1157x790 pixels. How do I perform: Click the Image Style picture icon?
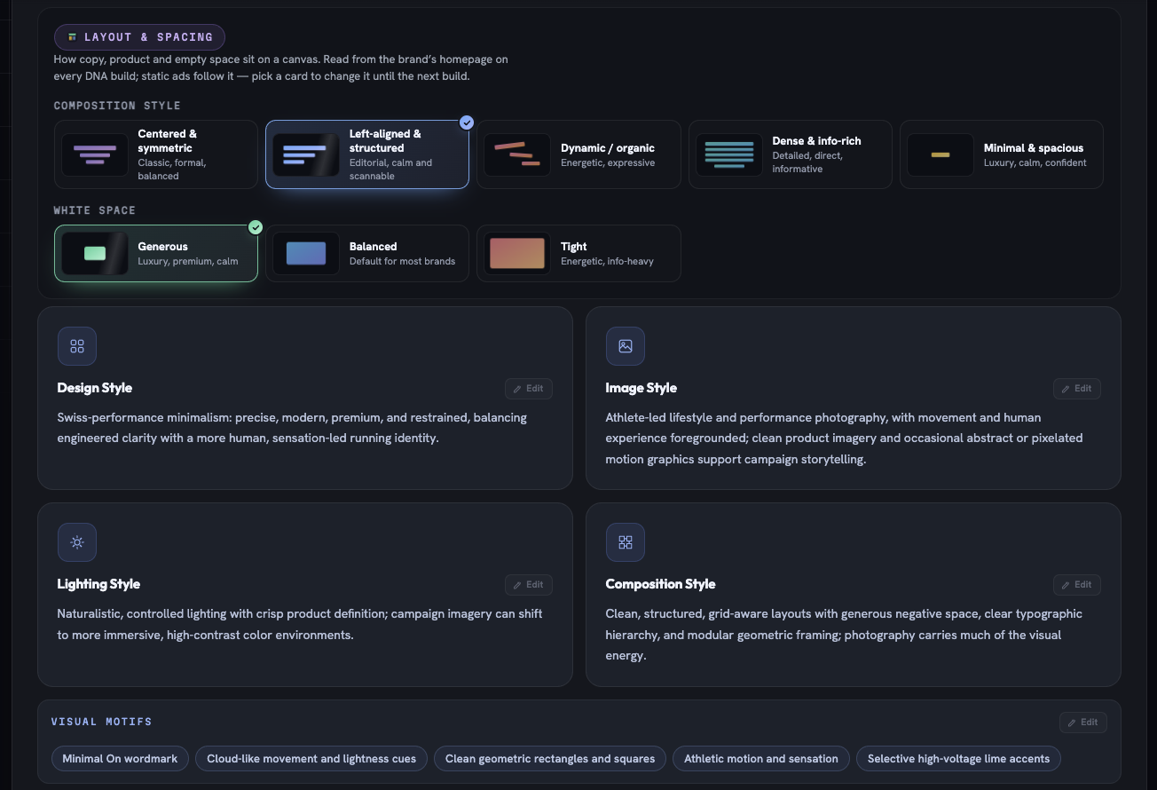point(626,346)
